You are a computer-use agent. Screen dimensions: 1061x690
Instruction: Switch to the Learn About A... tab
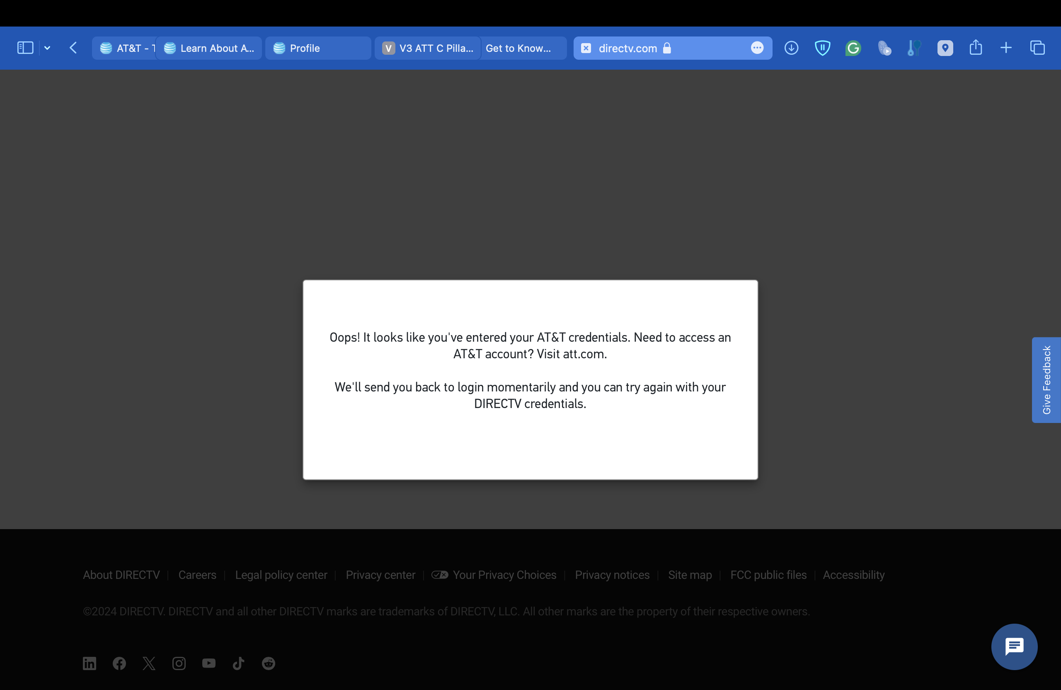[x=208, y=48]
